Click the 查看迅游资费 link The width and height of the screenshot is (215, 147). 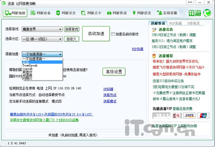coord(183,109)
